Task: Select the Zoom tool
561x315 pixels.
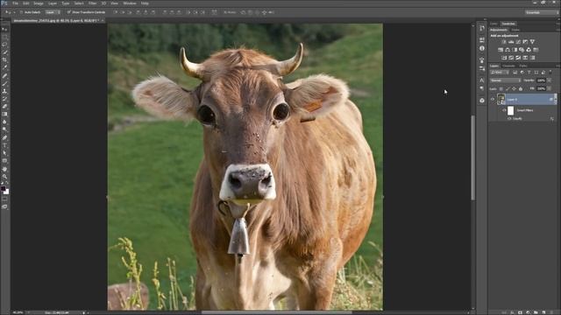Action: point(4,177)
